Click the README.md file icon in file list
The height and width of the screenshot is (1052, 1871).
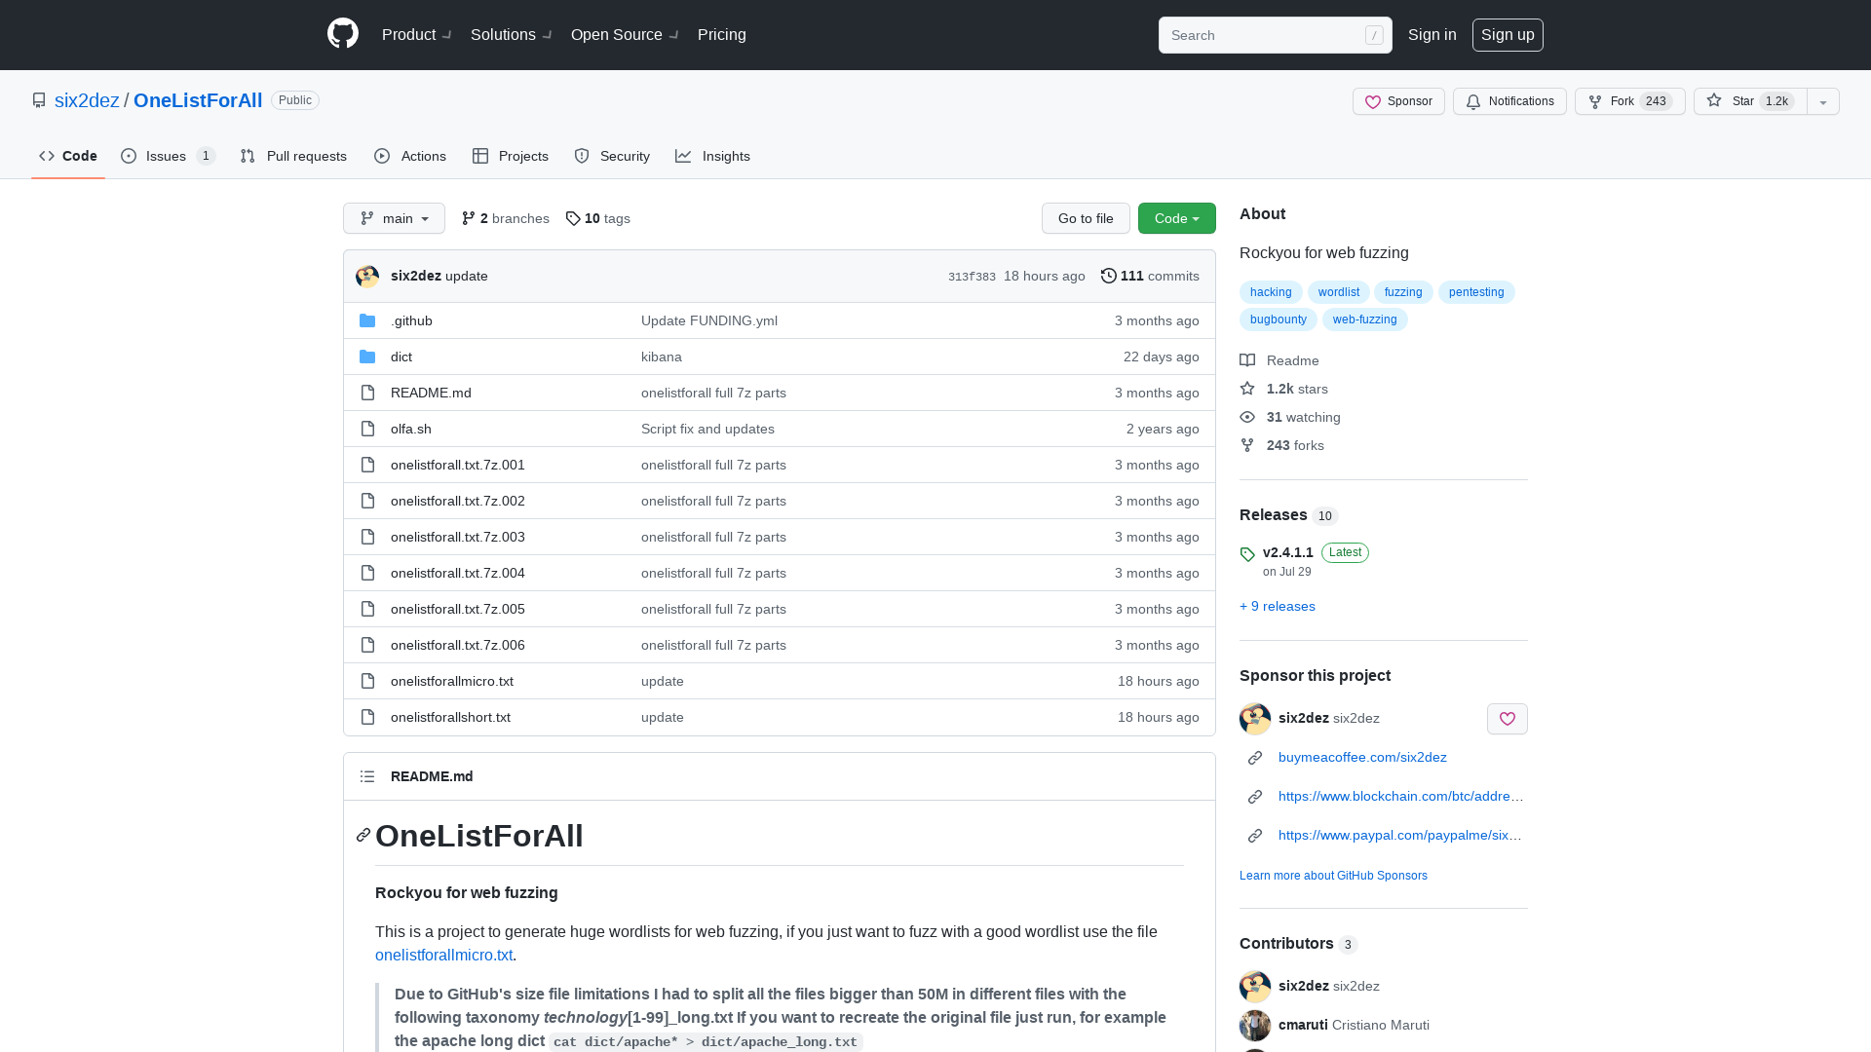coord(367,393)
